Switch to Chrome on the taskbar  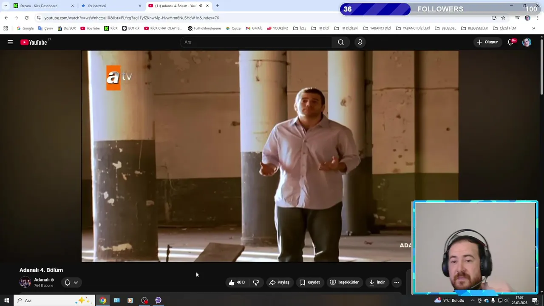[103, 300]
